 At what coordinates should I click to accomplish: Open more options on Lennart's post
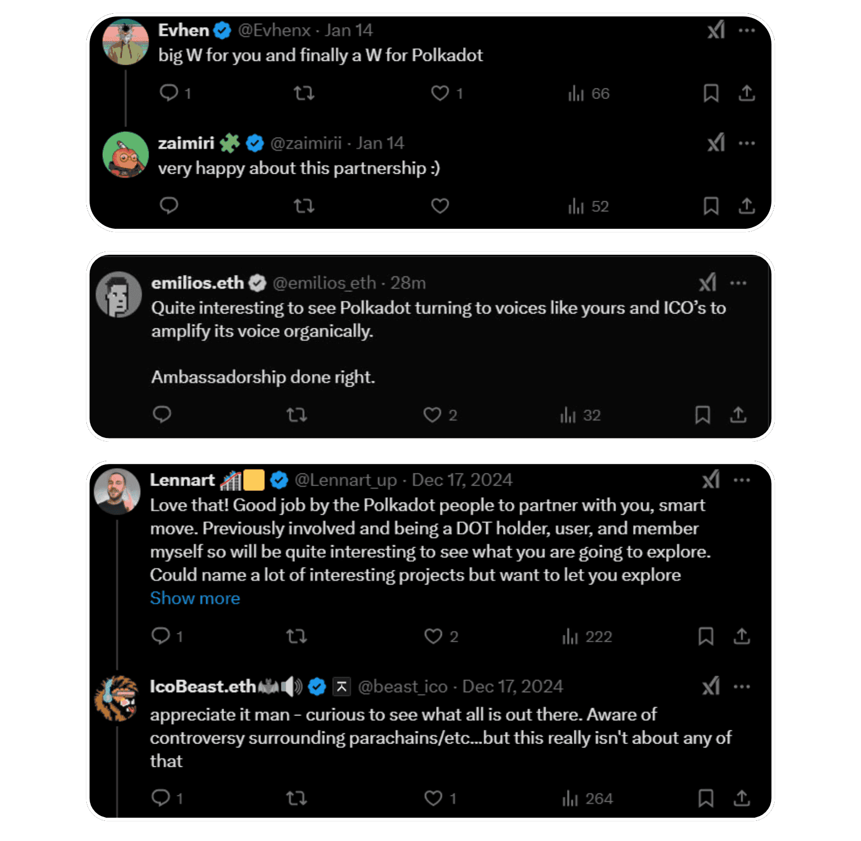(x=742, y=479)
